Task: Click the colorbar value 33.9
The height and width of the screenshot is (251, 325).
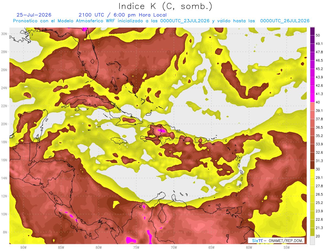Action: coord(319,144)
